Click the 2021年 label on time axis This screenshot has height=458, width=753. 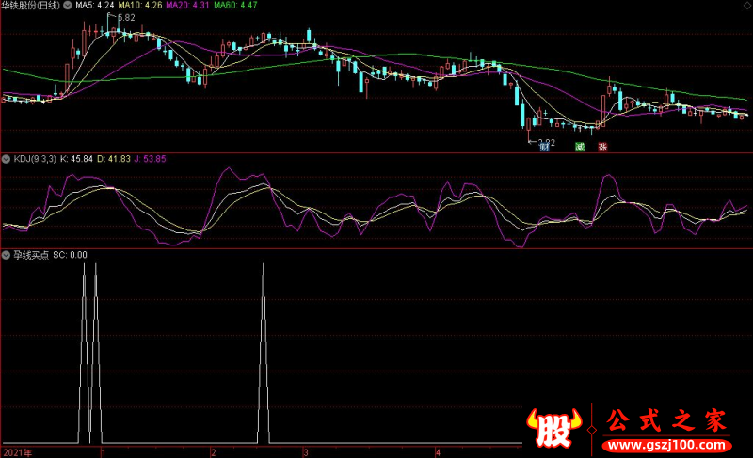[x=17, y=452]
